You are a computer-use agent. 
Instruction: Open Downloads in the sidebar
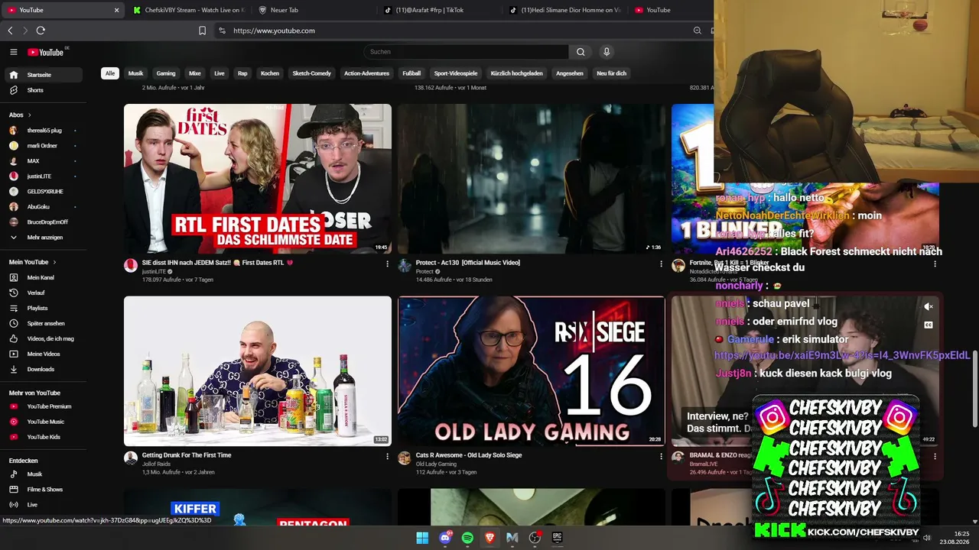[x=44, y=369]
